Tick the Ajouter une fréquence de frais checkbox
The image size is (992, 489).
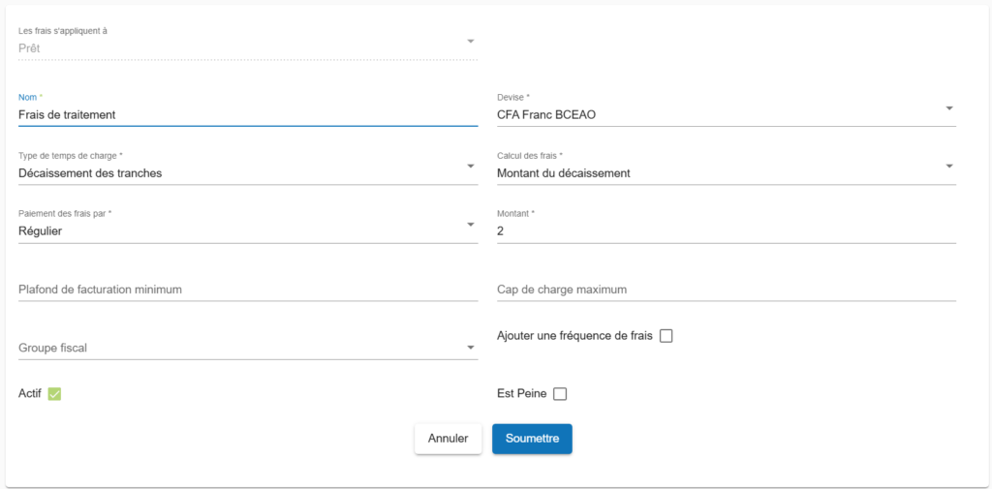click(x=666, y=336)
